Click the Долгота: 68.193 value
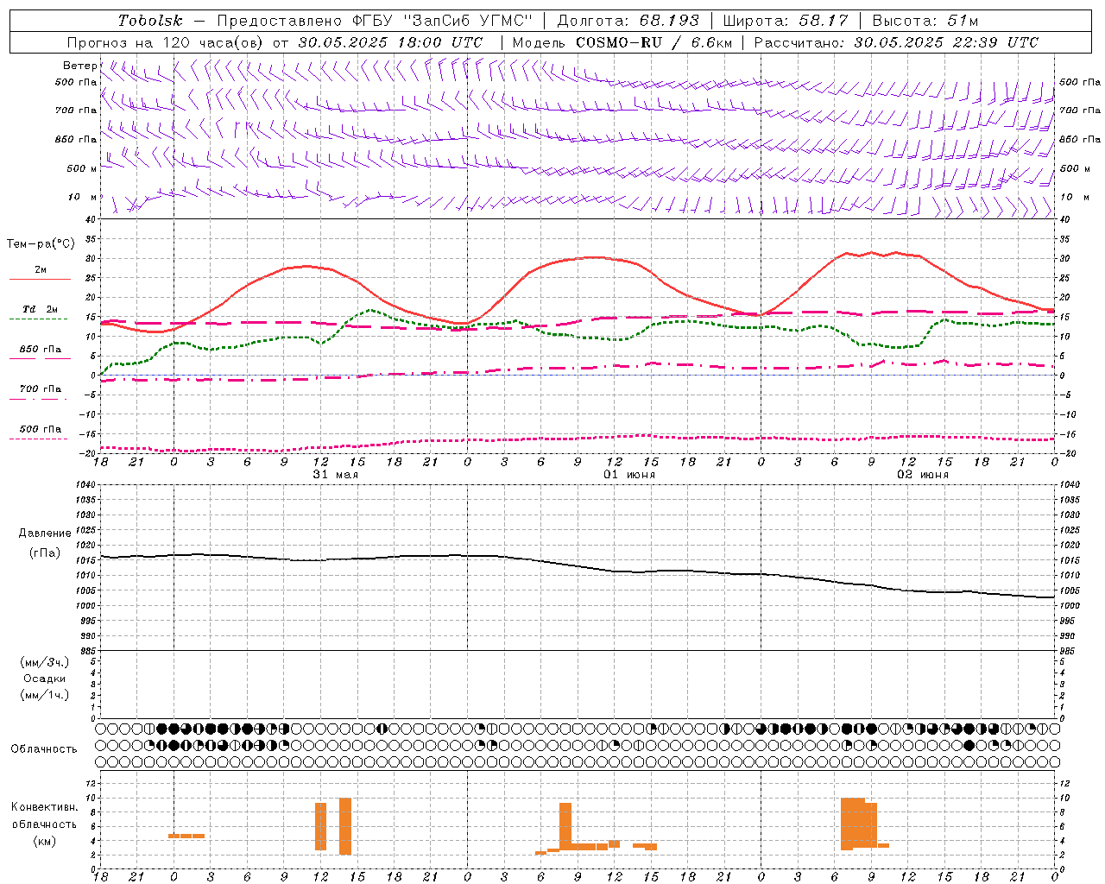This screenshot has width=1105, height=884. [x=628, y=21]
